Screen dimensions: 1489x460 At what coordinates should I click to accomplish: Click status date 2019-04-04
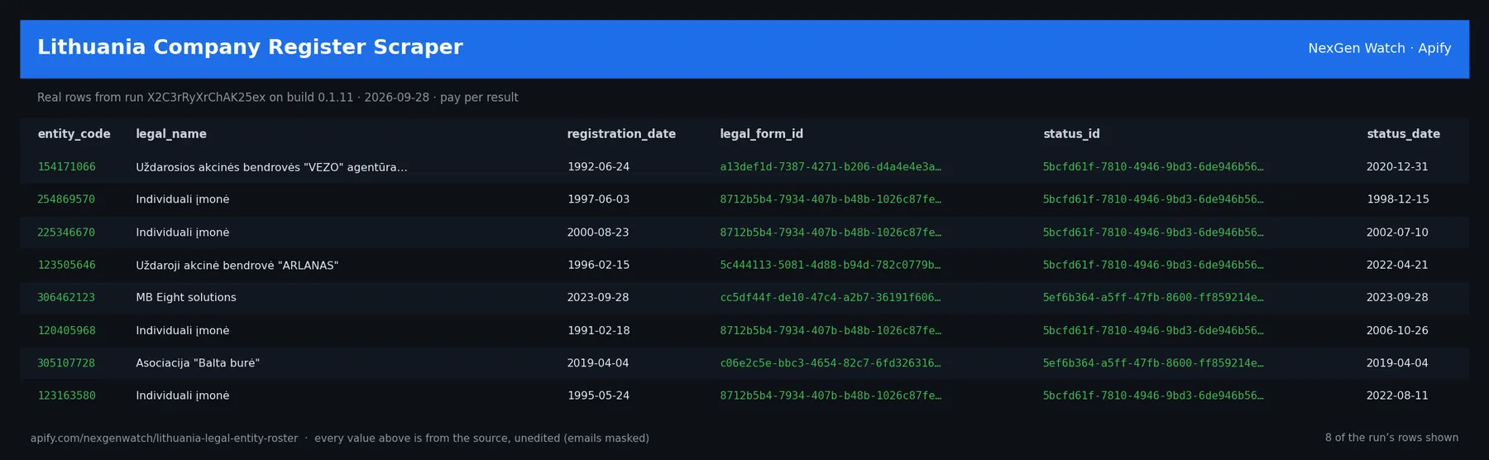(1397, 363)
